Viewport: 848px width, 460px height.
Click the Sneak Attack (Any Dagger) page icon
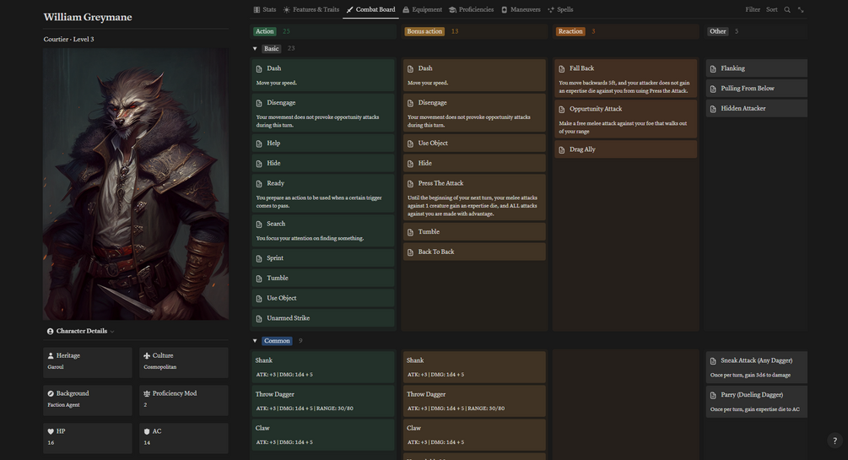pos(713,361)
